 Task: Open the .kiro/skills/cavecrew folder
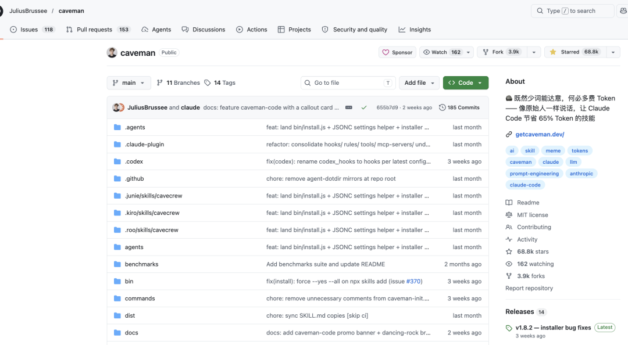click(x=152, y=213)
